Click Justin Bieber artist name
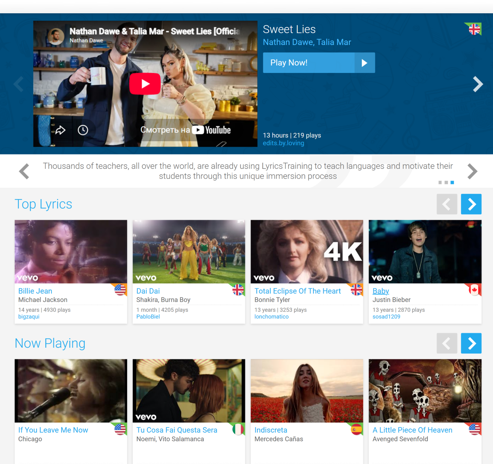493x464 pixels. (391, 300)
